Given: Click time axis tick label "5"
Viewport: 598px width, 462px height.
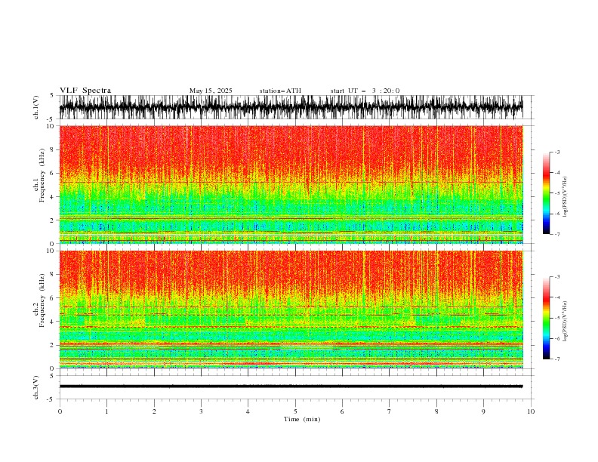Looking at the screenshot, I should point(295,411).
